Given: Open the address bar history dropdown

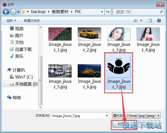Looking at the screenshot, I should (102, 12).
